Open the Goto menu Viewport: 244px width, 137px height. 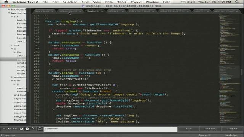point(109,2)
